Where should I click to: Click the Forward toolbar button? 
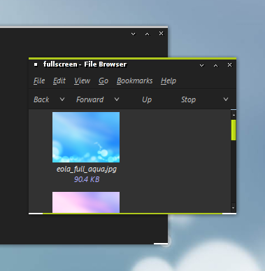[x=89, y=99]
